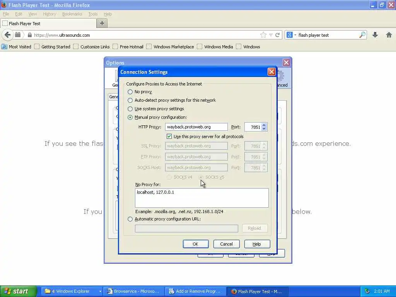The image size is (396, 297).
Task: Open the URL history dropdown arrow
Action: pyautogui.click(x=271, y=35)
